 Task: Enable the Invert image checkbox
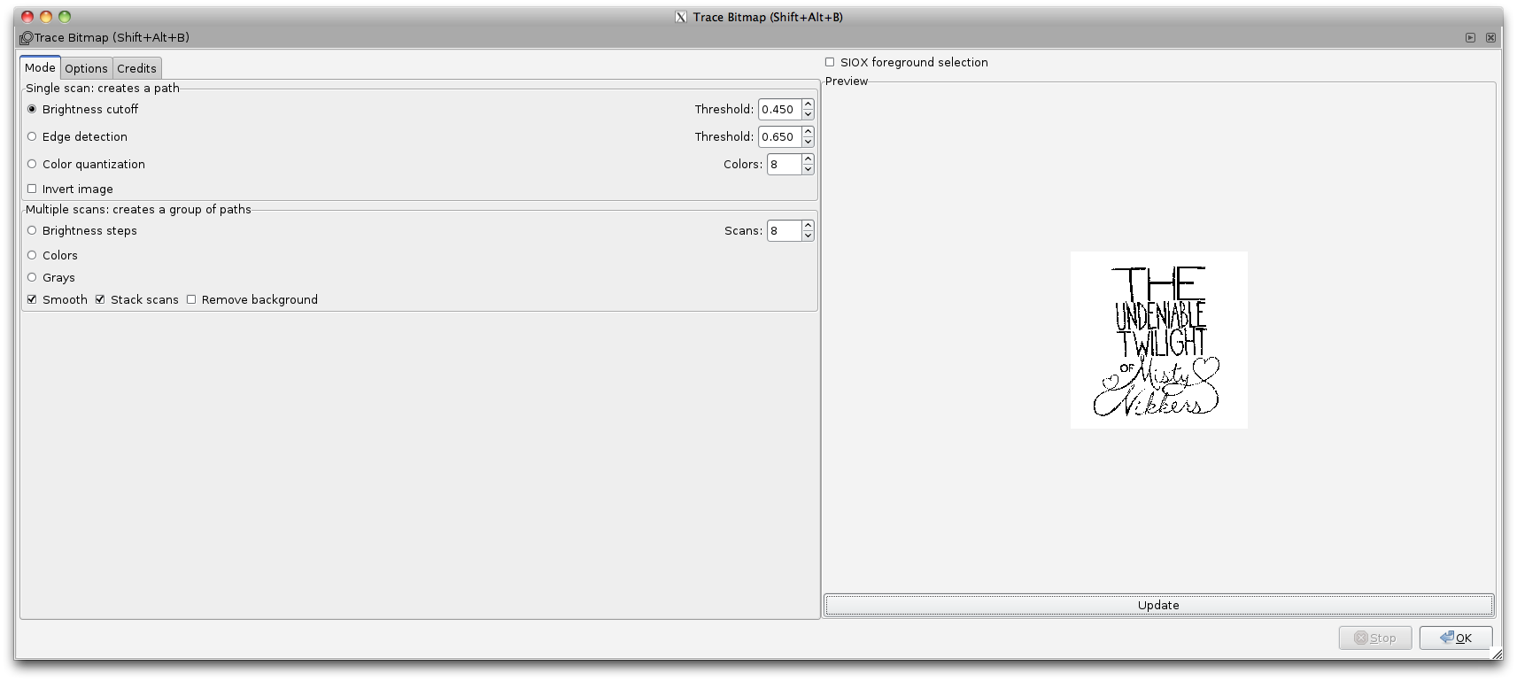[x=32, y=189]
